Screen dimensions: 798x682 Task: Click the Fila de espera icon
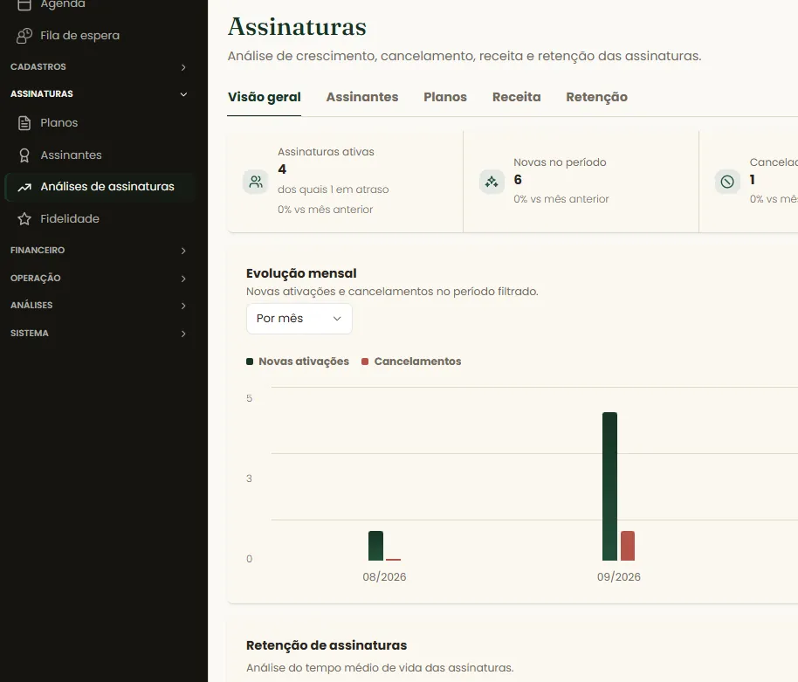[x=24, y=36]
